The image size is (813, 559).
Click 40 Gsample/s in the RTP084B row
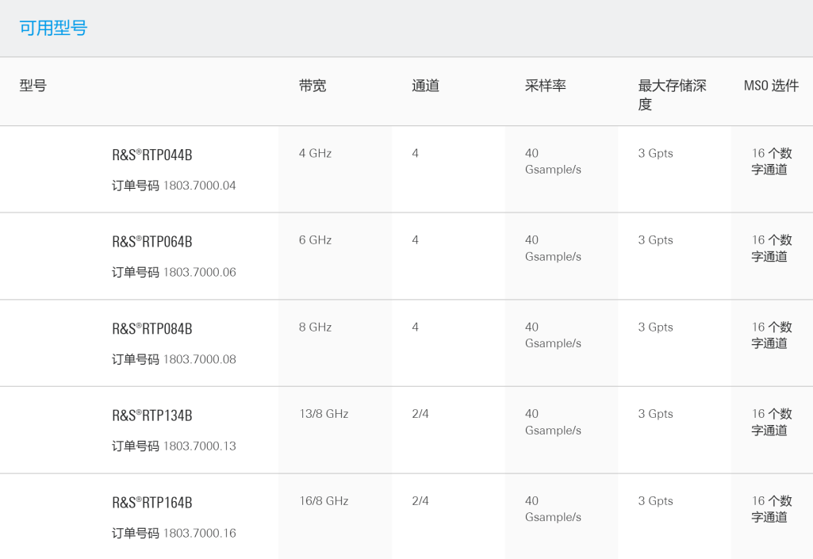553,335
